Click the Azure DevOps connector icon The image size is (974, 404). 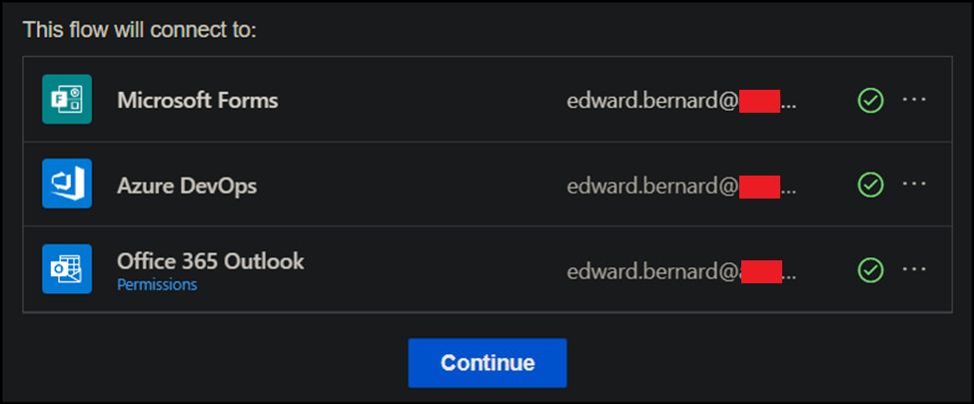[67, 185]
